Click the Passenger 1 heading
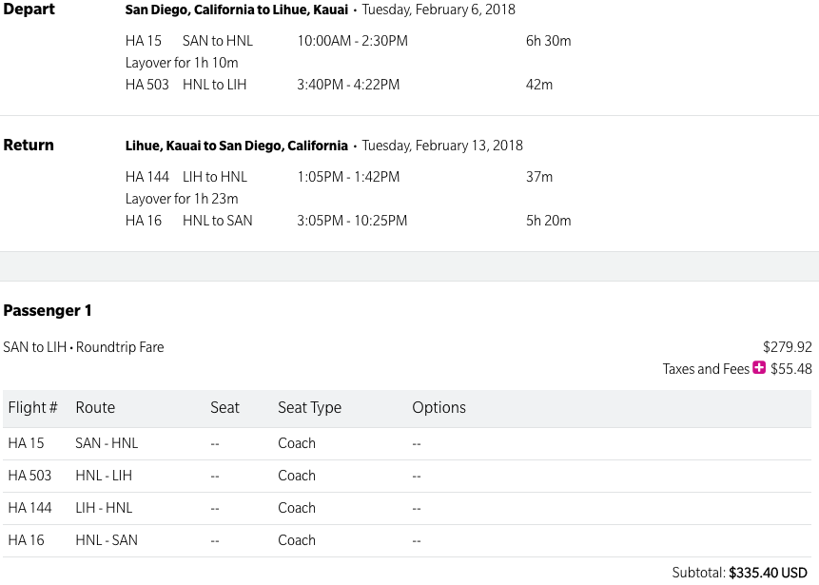Image resolution: width=819 pixels, height=585 pixels. click(x=48, y=311)
